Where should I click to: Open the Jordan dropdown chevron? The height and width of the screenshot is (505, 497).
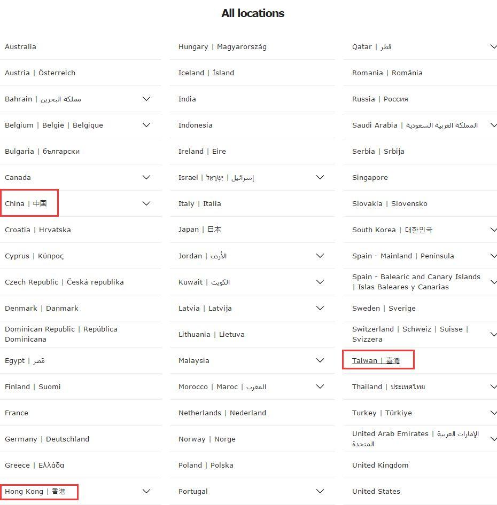coord(320,256)
